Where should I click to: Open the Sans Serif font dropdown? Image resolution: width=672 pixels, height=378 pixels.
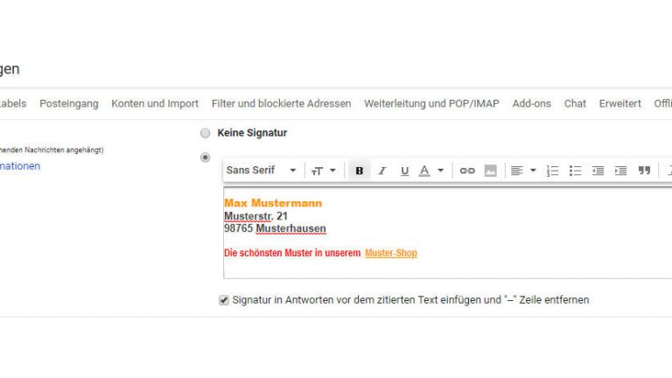pyautogui.click(x=262, y=171)
